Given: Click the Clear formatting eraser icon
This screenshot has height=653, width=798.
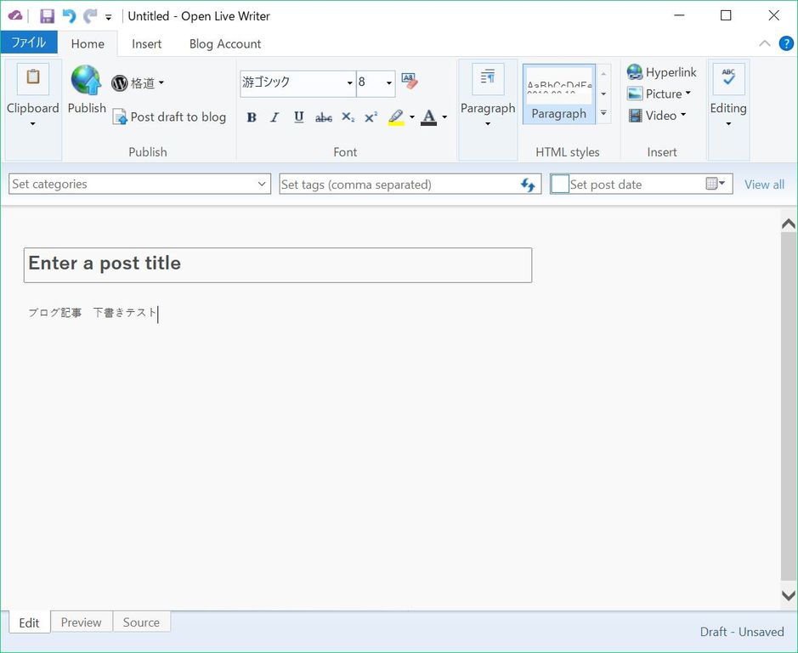Looking at the screenshot, I should click(x=409, y=81).
